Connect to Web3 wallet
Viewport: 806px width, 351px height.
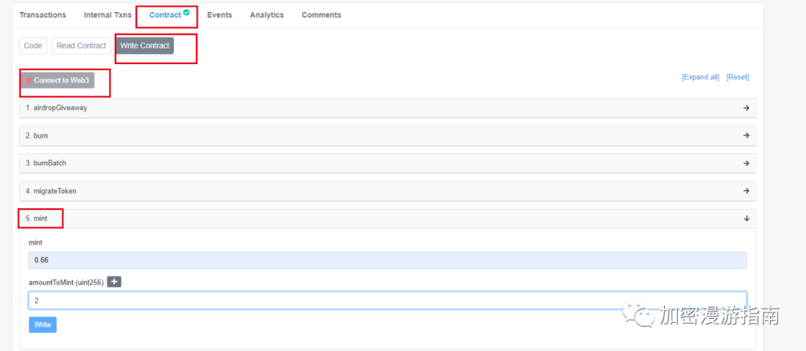pos(57,80)
